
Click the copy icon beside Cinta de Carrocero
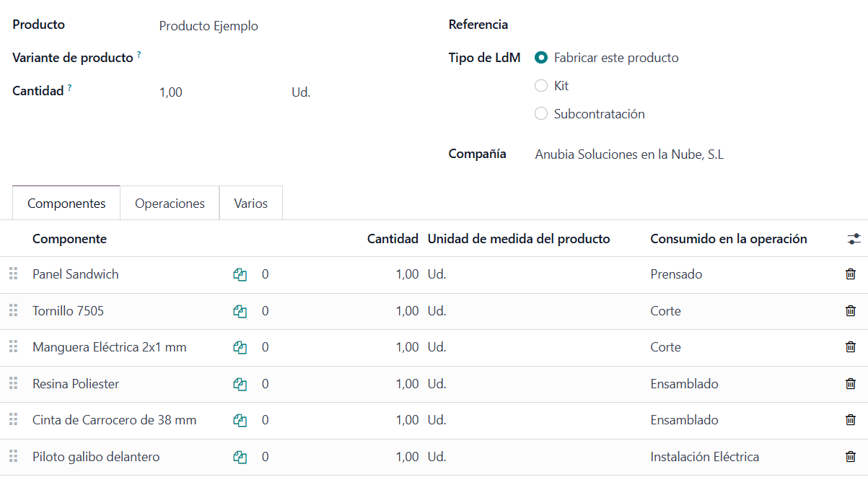coord(240,420)
